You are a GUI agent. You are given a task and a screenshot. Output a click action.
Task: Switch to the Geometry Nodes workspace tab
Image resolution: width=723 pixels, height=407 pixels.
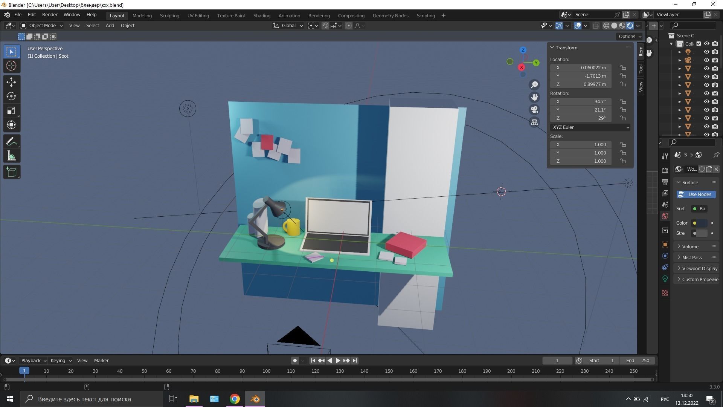390,15
